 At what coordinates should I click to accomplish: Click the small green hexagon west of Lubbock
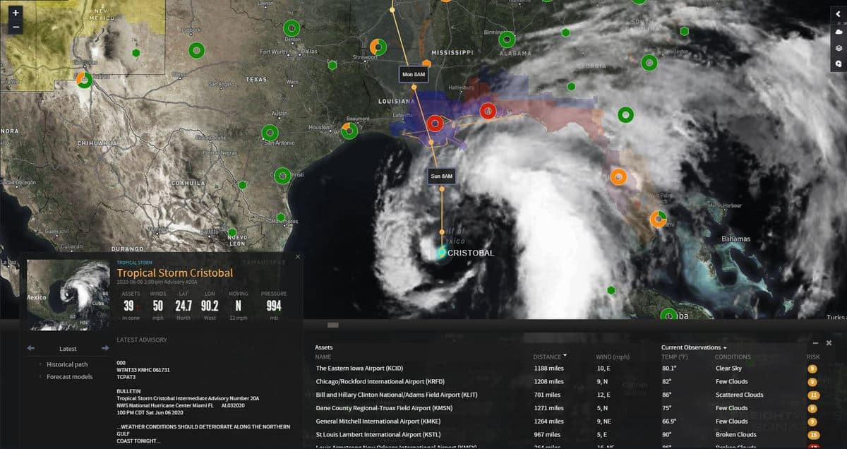[x=136, y=52]
